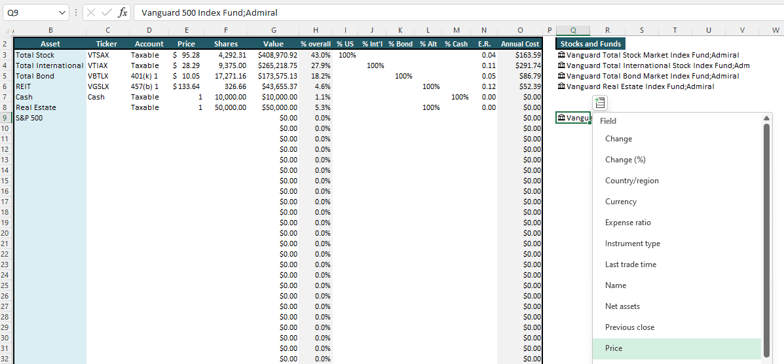784x364 pixels.
Task: Select row 20 header
Action: pyautogui.click(x=5, y=233)
